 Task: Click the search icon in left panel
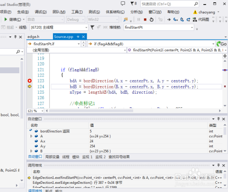(x=18, y=52)
